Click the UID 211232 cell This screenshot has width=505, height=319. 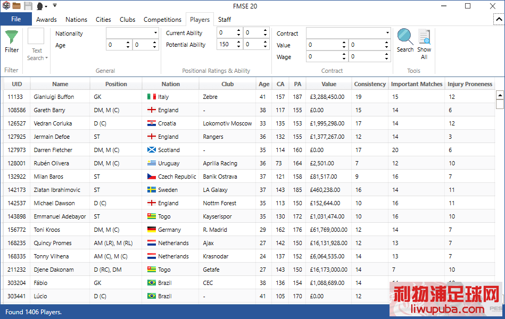click(x=17, y=270)
